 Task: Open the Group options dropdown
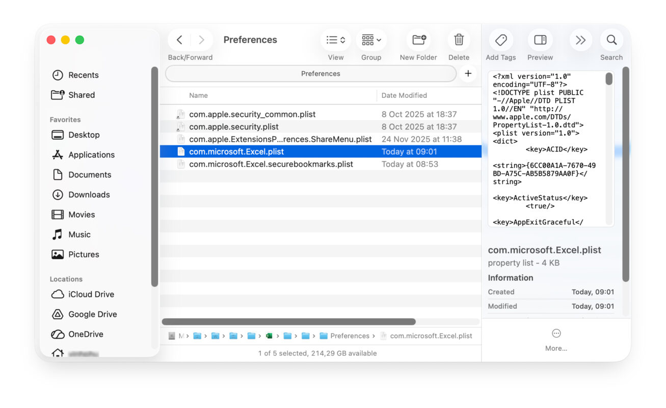click(x=371, y=40)
